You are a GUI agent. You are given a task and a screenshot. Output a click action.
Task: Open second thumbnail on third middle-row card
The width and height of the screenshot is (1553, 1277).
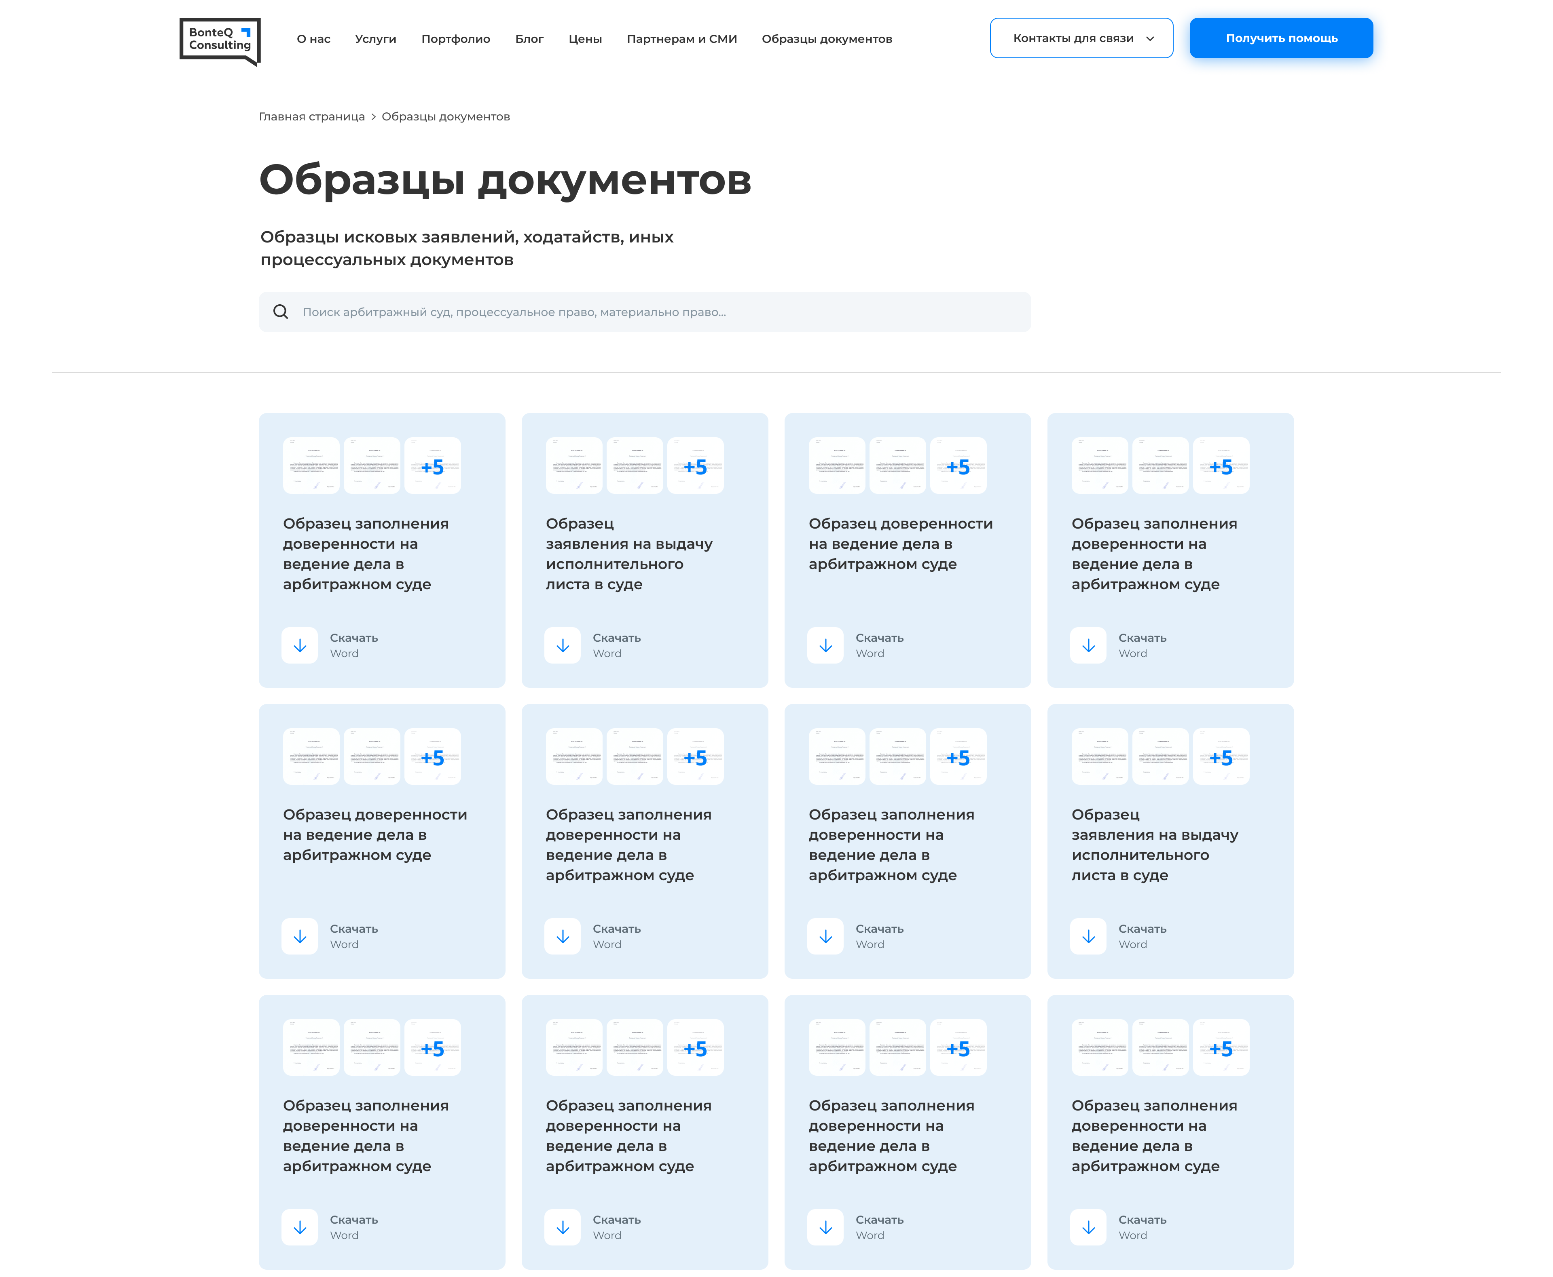click(x=897, y=757)
